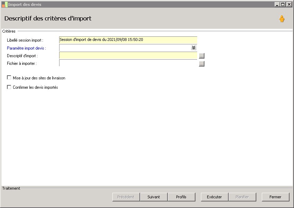Close window via title bar X
This screenshot has height=208, width=294.
(x=289, y=4)
